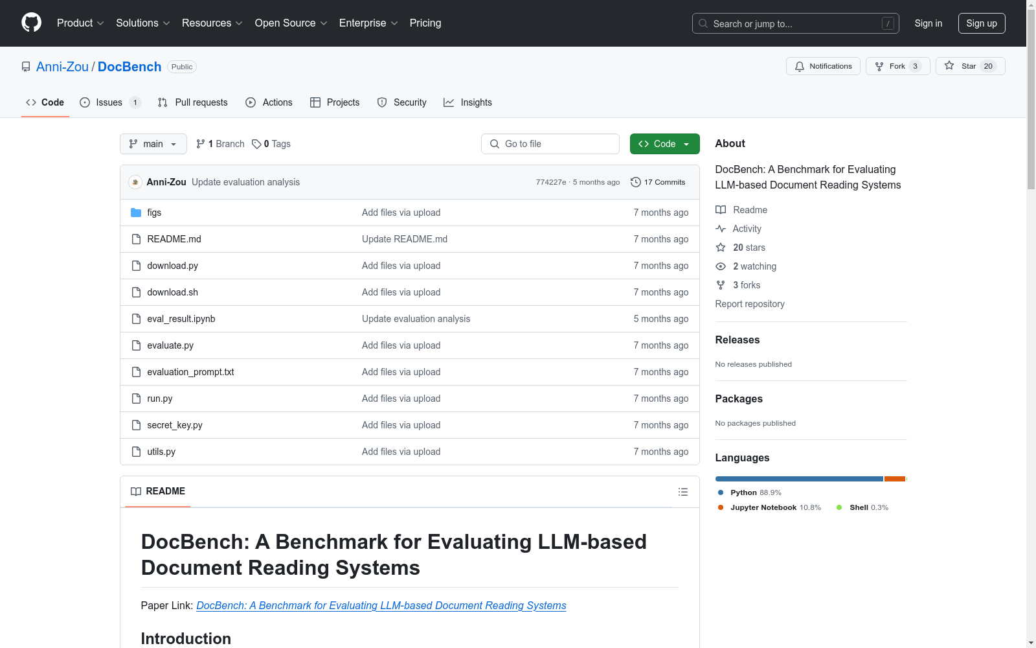Open the evaluate.py file
This screenshot has width=1036, height=648.
(170, 345)
